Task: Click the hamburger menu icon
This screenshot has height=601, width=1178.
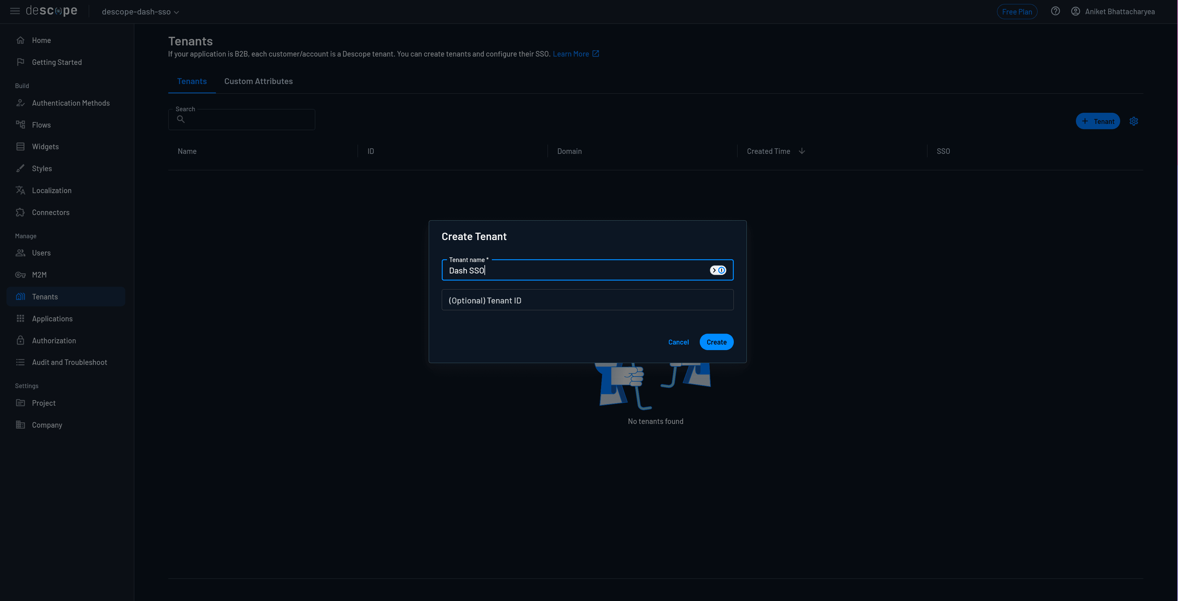Action: point(15,11)
